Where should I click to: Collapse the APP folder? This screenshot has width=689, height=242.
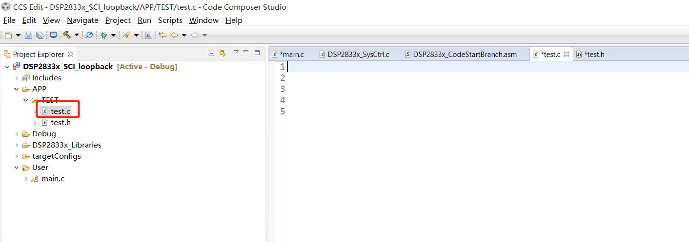click(x=16, y=89)
